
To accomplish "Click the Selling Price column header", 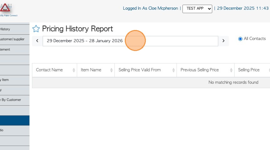I will coord(249,70).
